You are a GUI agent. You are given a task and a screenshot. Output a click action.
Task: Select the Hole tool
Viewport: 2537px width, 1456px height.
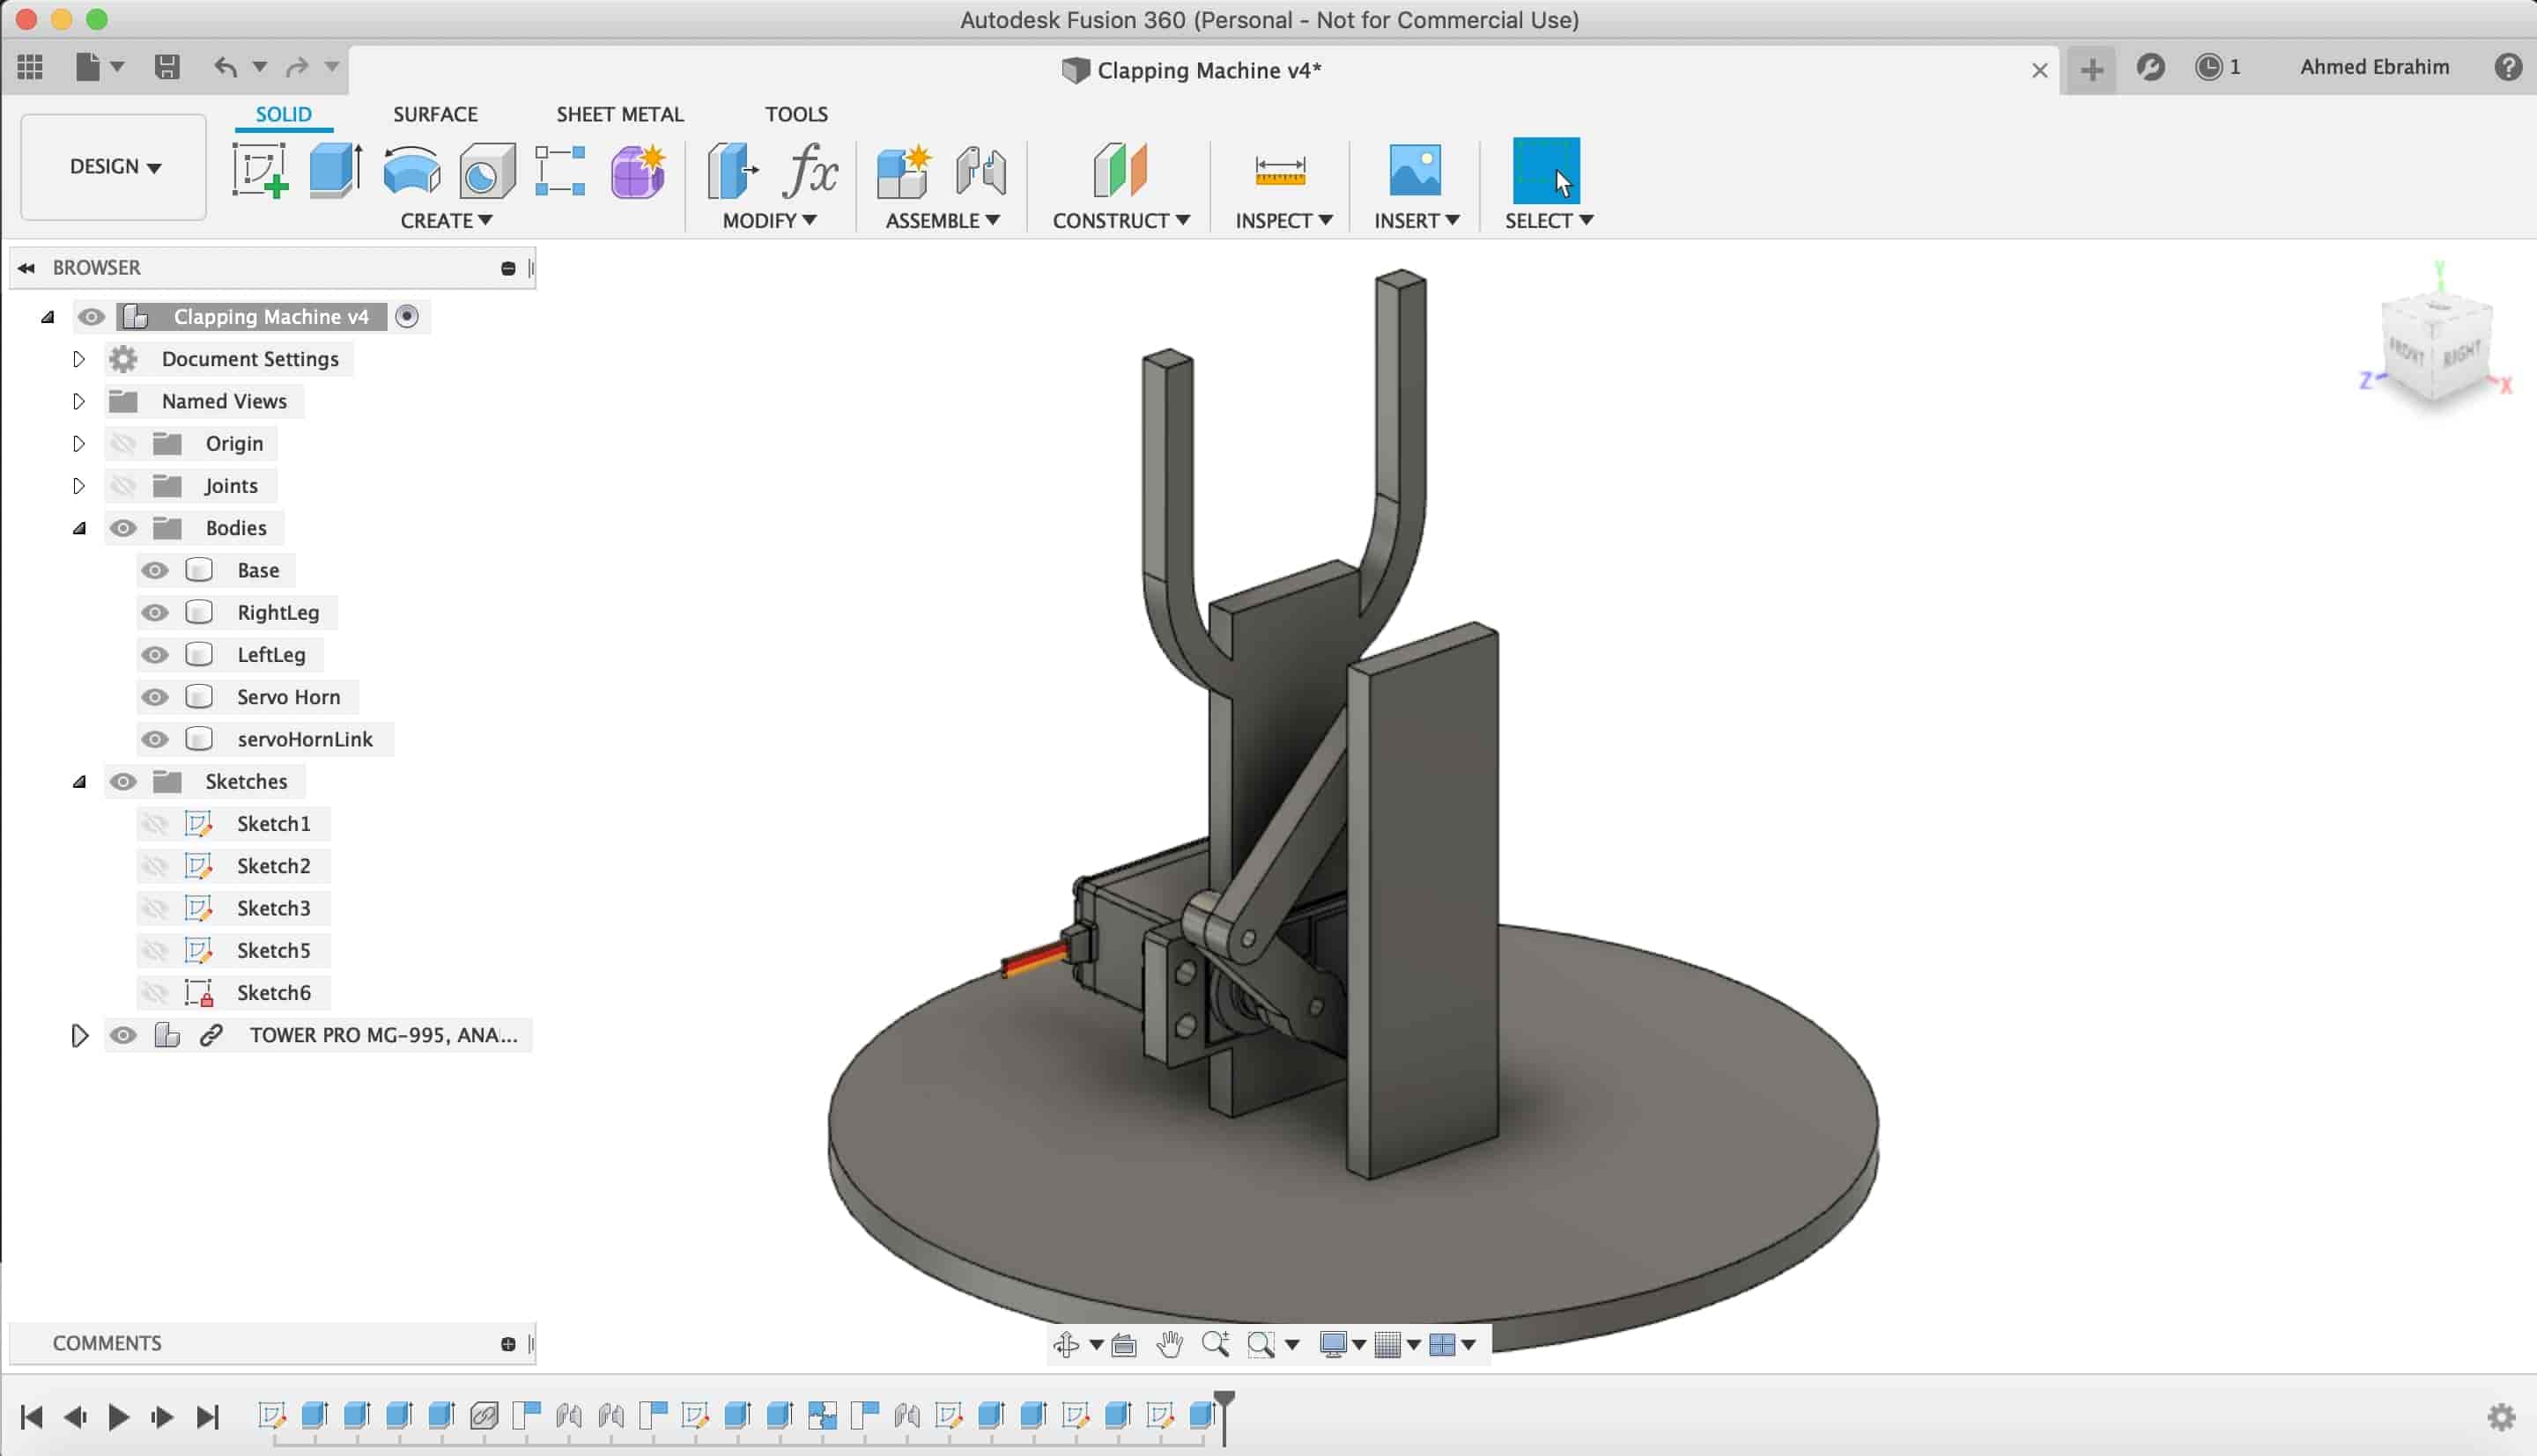point(487,170)
